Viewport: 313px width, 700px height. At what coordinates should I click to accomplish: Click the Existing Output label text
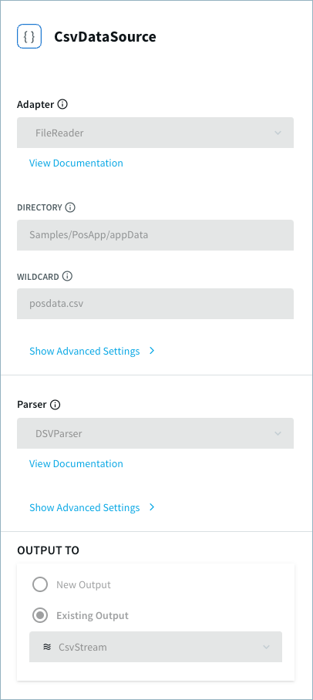click(93, 616)
